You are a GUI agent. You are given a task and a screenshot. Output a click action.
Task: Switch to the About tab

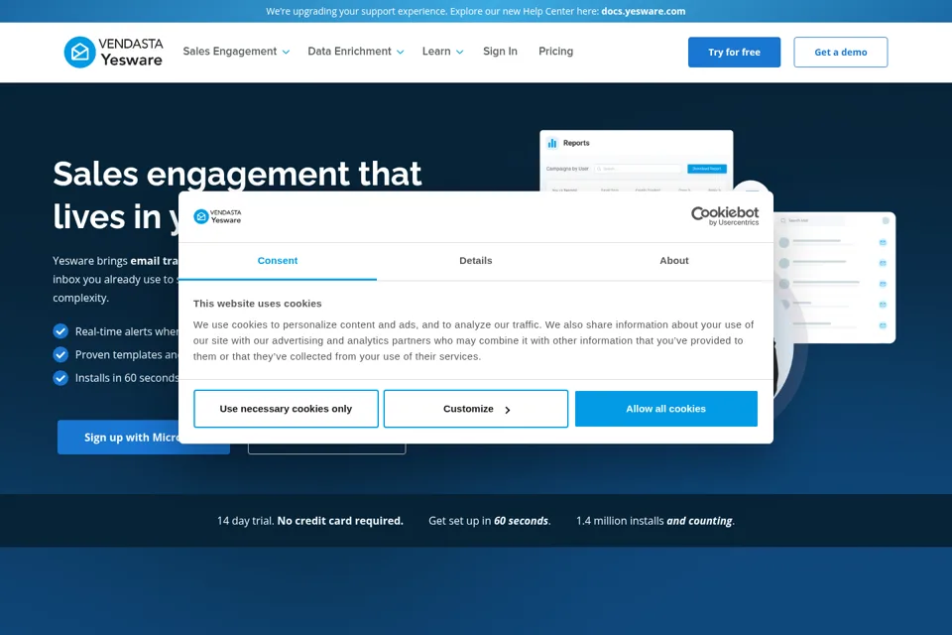(674, 261)
